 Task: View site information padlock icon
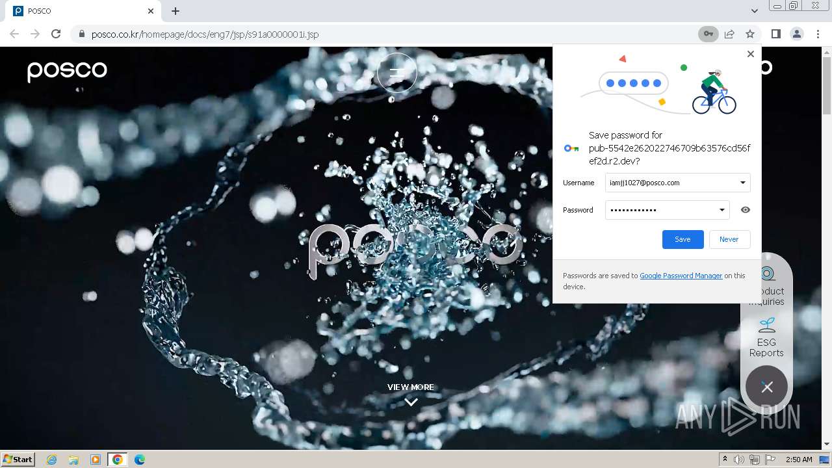point(81,34)
